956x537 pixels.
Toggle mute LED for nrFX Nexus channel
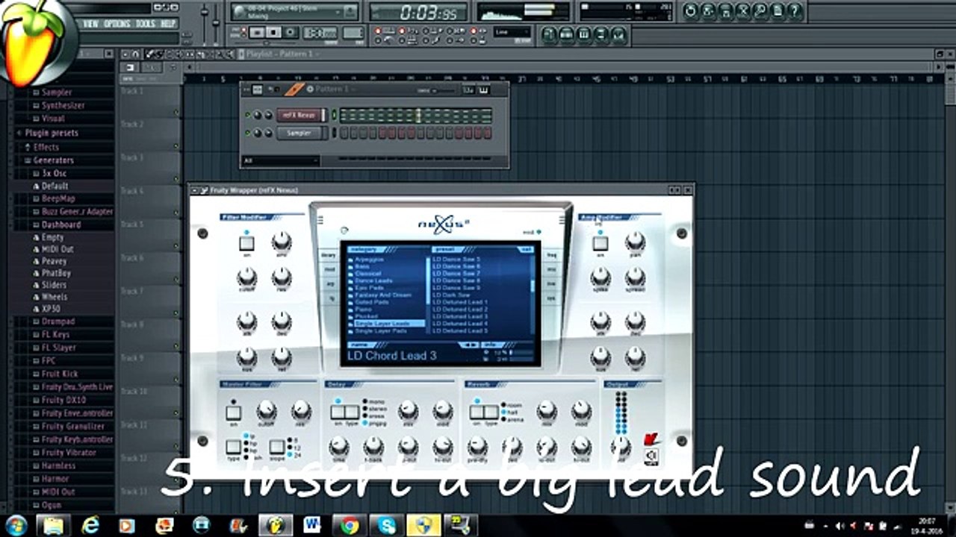coord(249,115)
